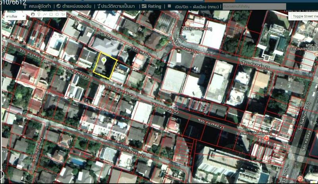Open the ประวัติความเป็นมา menu item
Screen dimensions: 318x184
tap(115, 6)
